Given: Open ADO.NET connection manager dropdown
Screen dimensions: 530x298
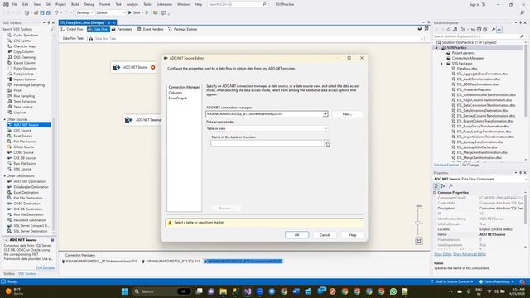Looking at the screenshot, I should [325, 114].
